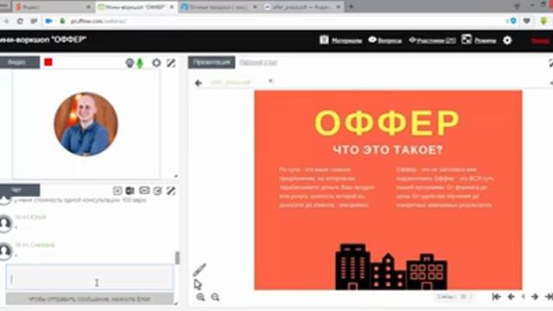Close the webinar browser tab

pos(173,7)
